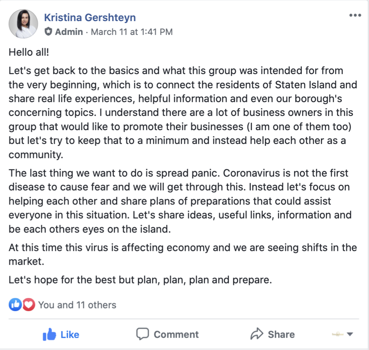The width and height of the screenshot is (369, 350).
Task: Open the three-dot post options menu
Action: point(355,15)
